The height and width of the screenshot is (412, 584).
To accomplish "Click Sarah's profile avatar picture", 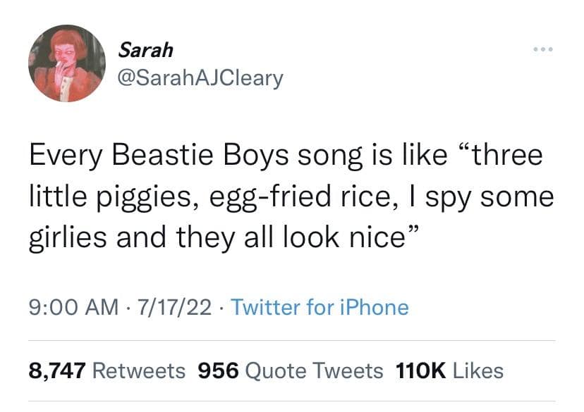I will pos(67,64).
